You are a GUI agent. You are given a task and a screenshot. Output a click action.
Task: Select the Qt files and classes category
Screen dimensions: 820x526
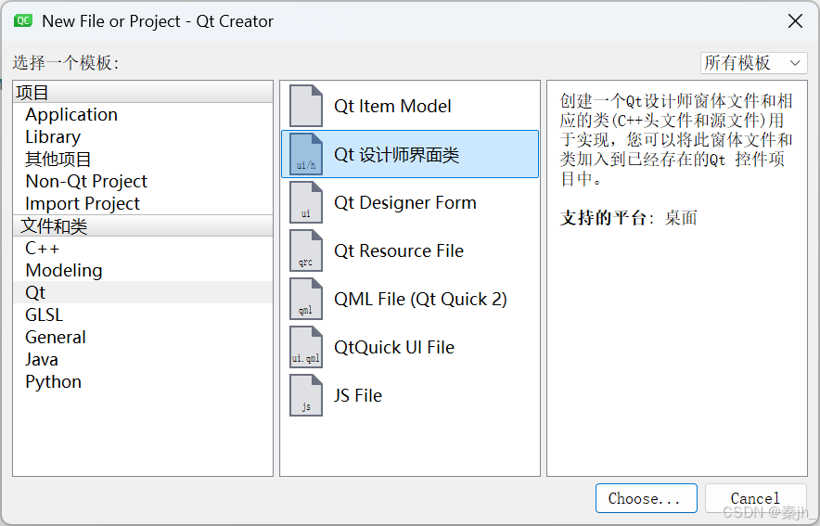[x=143, y=292]
